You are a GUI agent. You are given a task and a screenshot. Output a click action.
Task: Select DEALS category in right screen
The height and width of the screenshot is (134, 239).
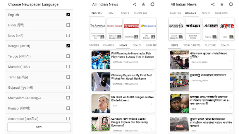[225, 45]
